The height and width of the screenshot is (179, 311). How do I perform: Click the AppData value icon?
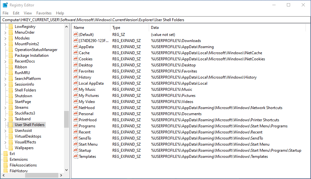tap(75, 47)
